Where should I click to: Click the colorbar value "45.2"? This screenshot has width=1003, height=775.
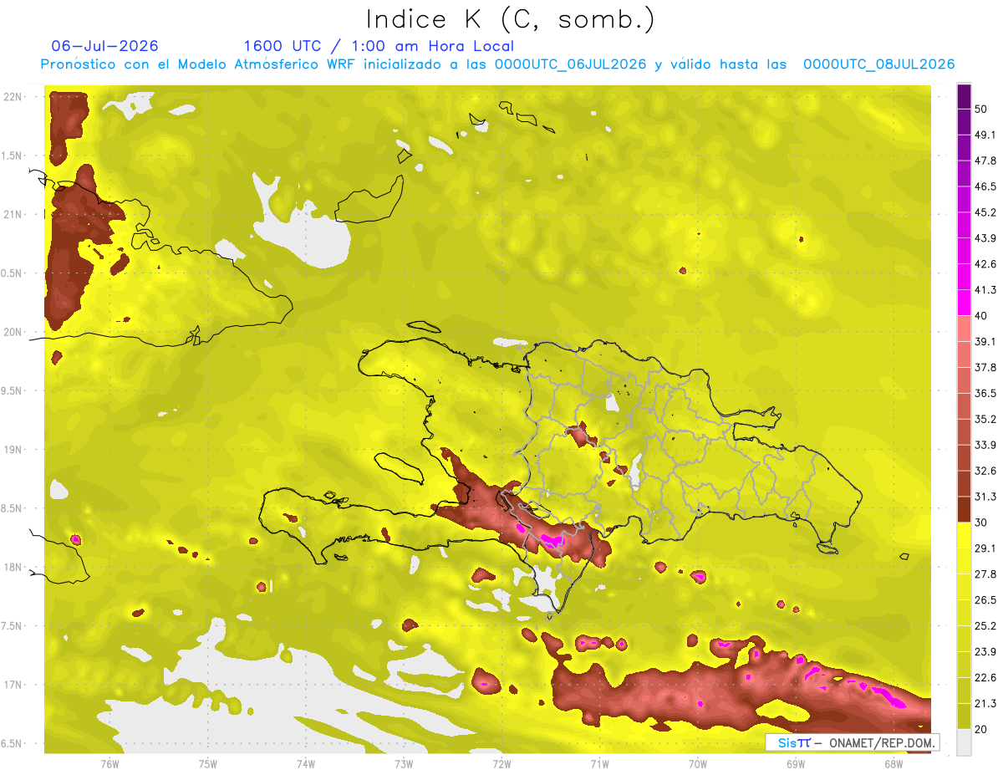click(x=985, y=212)
